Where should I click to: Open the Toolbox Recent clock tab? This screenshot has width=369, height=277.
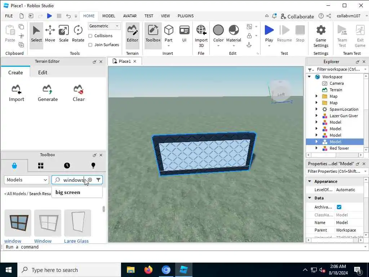pyautogui.click(x=67, y=166)
